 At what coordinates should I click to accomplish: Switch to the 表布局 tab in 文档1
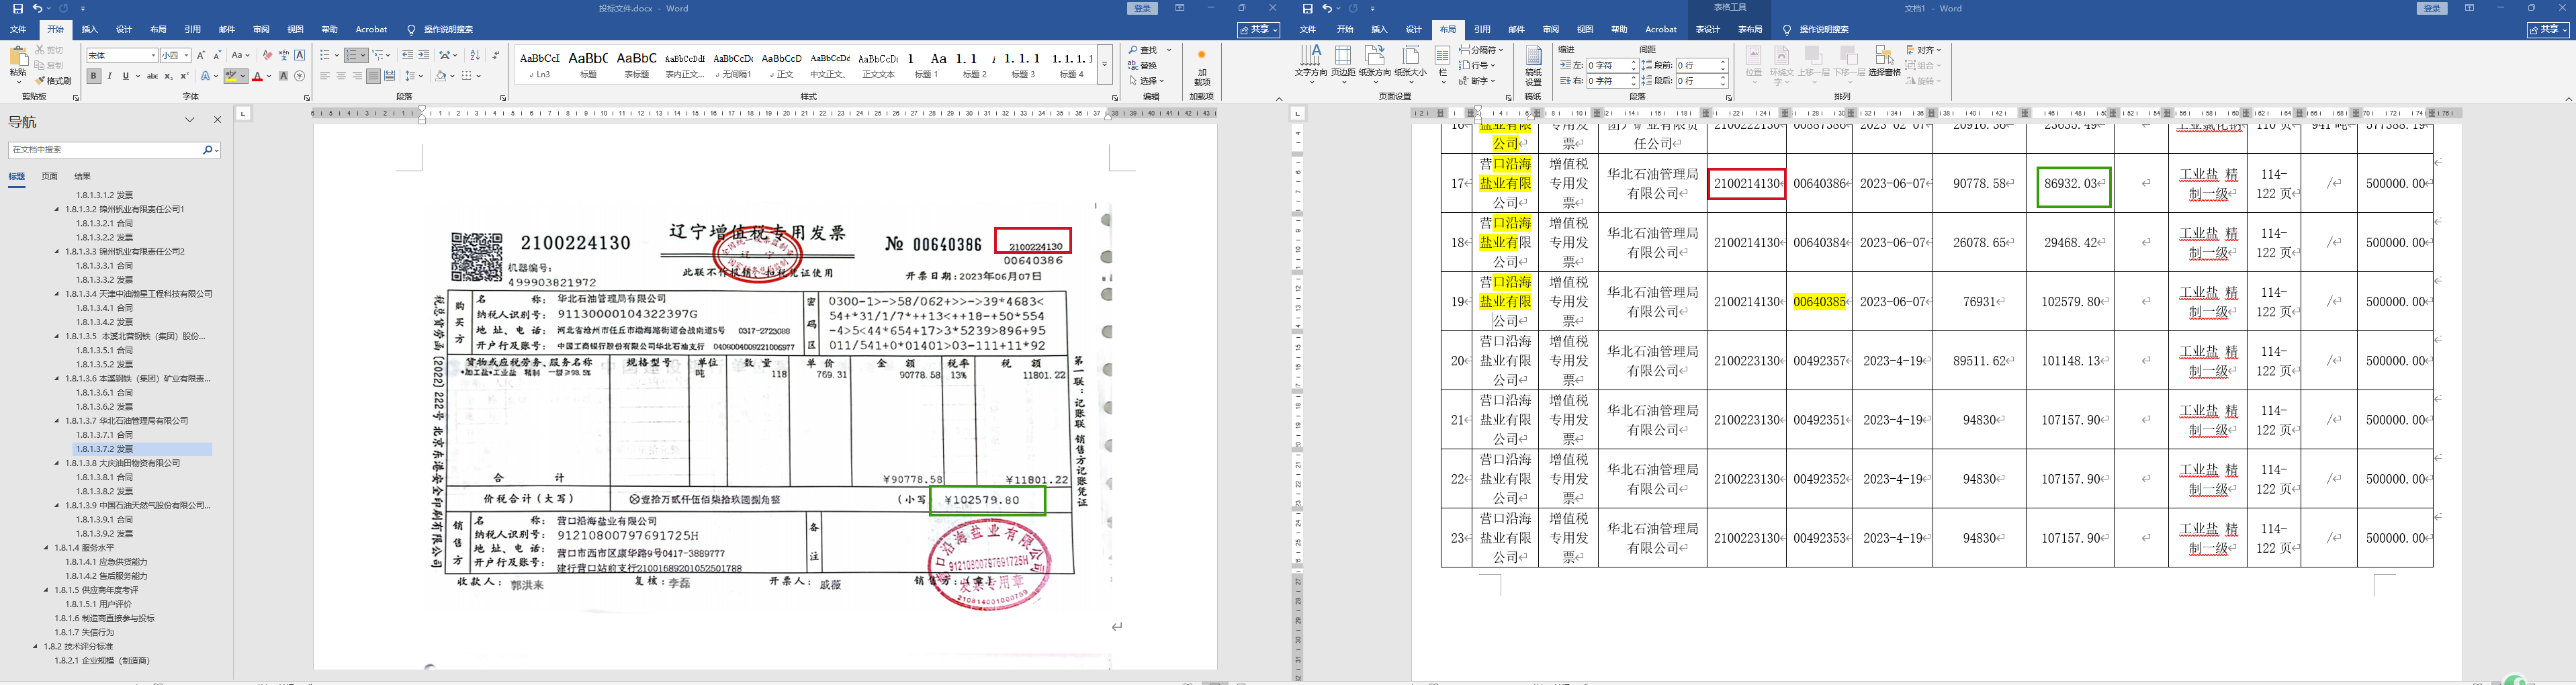pyautogui.click(x=1750, y=30)
